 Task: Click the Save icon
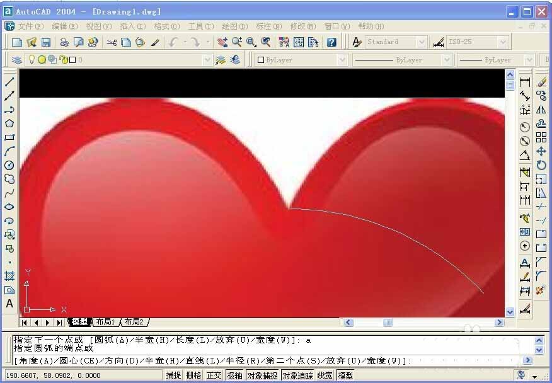point(46,42)
